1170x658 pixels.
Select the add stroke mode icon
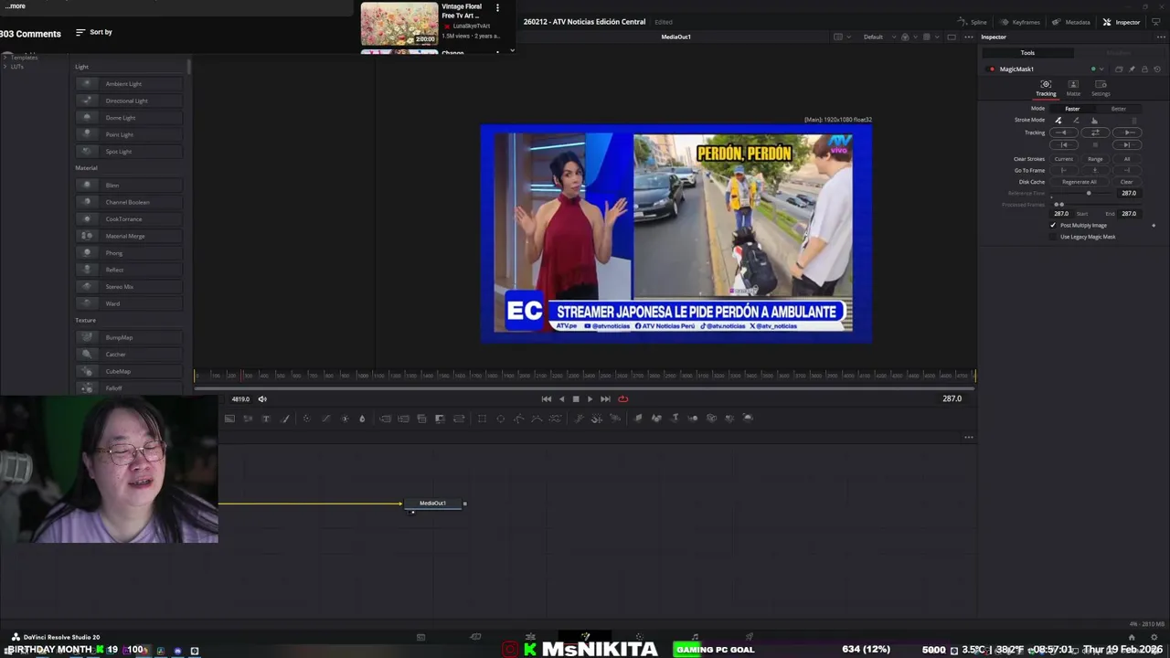pos(1058,120)
